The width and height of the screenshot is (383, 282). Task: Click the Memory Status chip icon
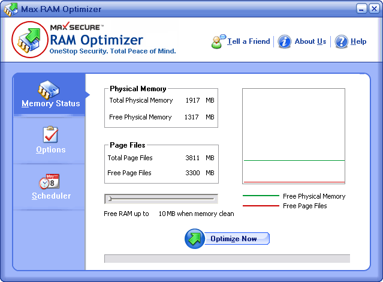48,90
